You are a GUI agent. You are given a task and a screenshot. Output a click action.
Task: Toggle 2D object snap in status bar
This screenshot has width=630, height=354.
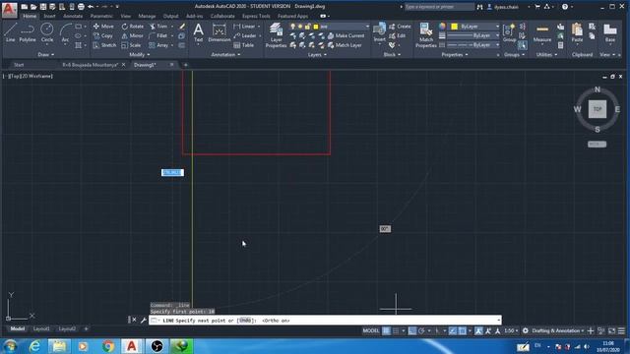click(x=463, y=330)
